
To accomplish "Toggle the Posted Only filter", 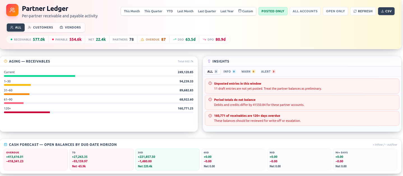I will point(273,11).
